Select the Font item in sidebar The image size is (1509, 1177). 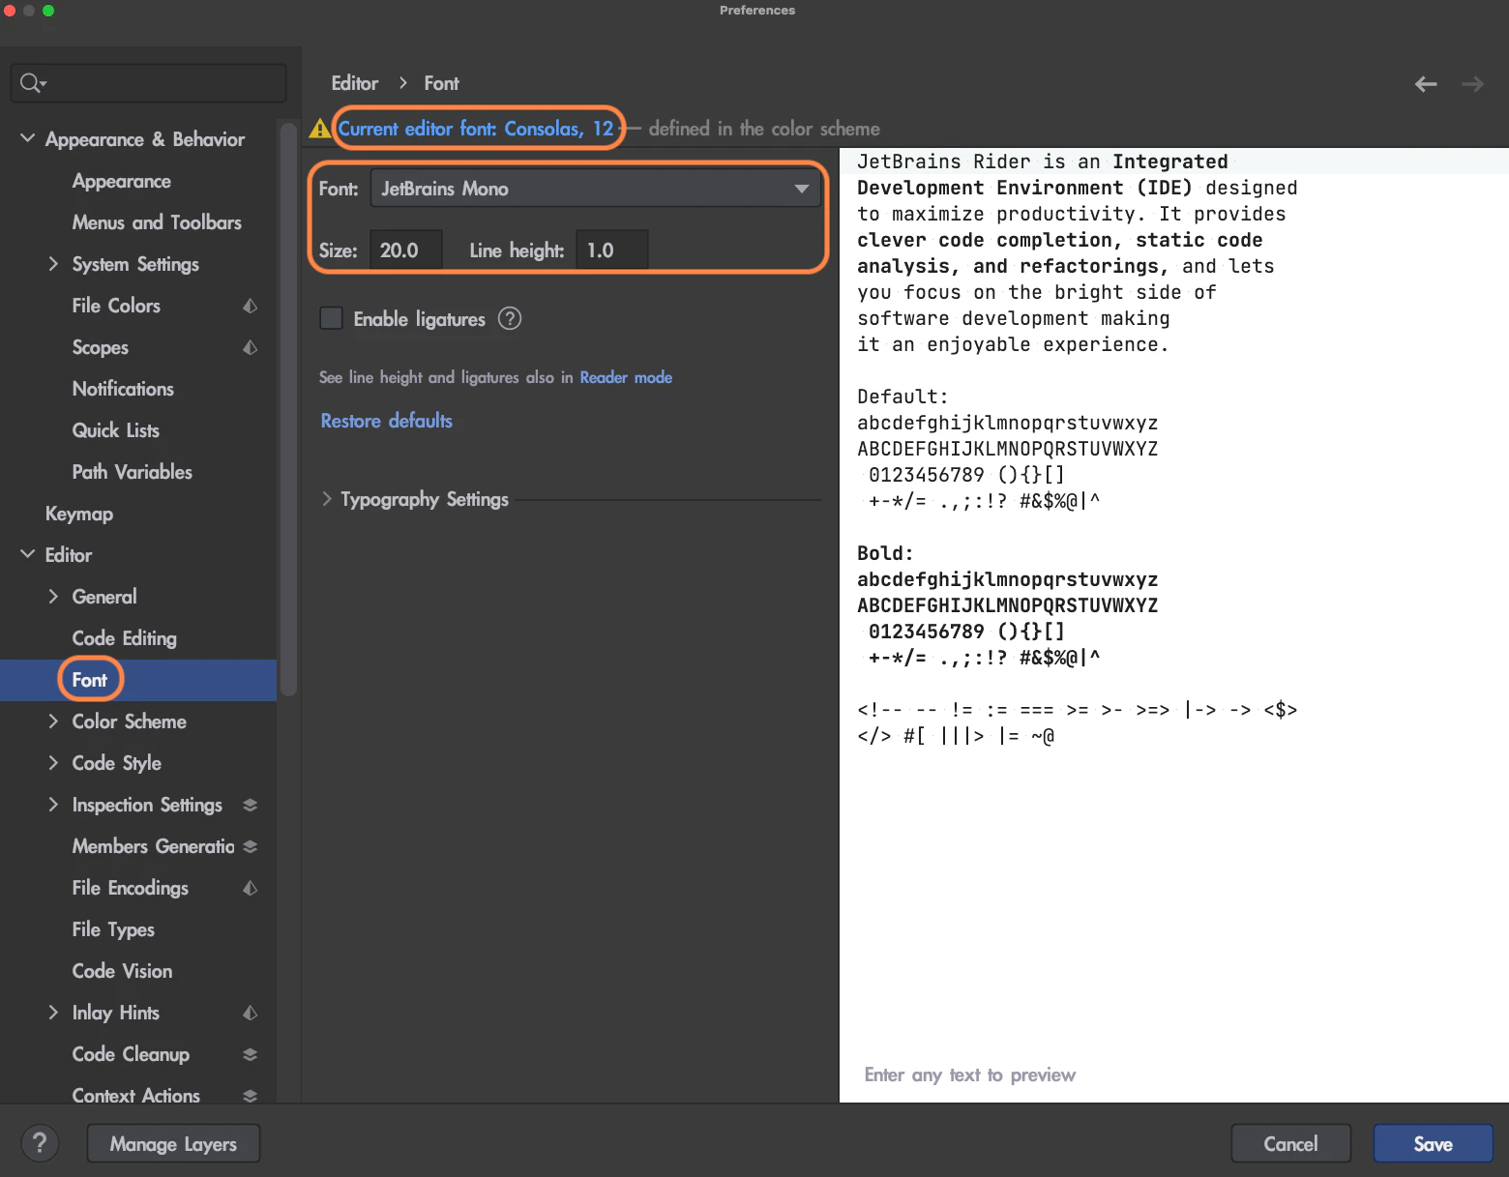coord(90,680)
